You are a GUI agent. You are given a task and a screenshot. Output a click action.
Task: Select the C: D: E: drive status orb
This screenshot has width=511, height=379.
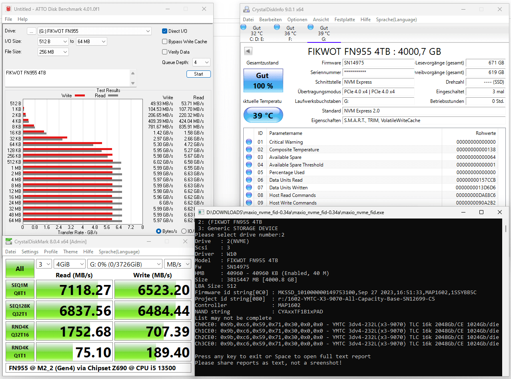[244, 27]
